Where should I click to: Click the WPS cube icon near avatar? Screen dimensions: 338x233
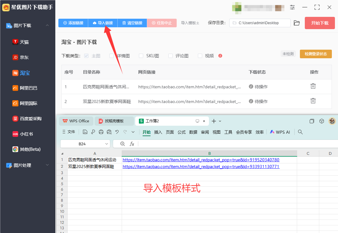[x=322, y=121]
